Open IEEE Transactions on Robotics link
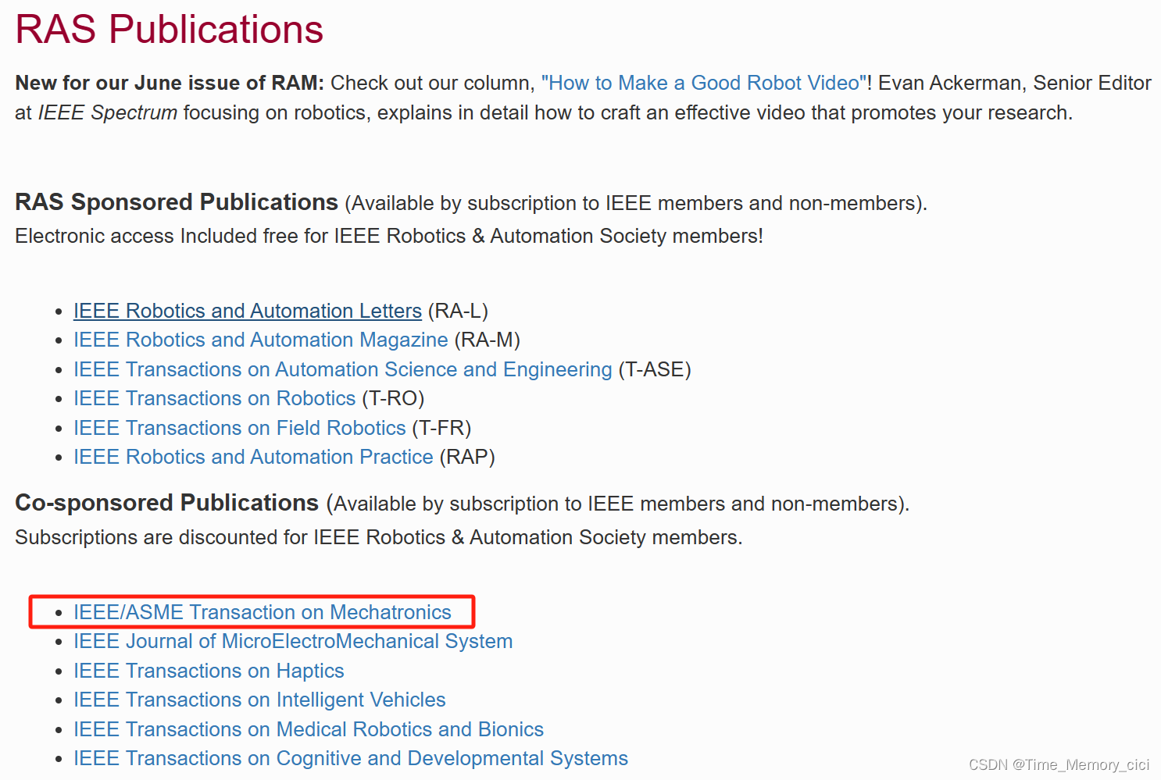Image resolution: width=1161 pixels, height=780 pixels. (x=215, y=398)
